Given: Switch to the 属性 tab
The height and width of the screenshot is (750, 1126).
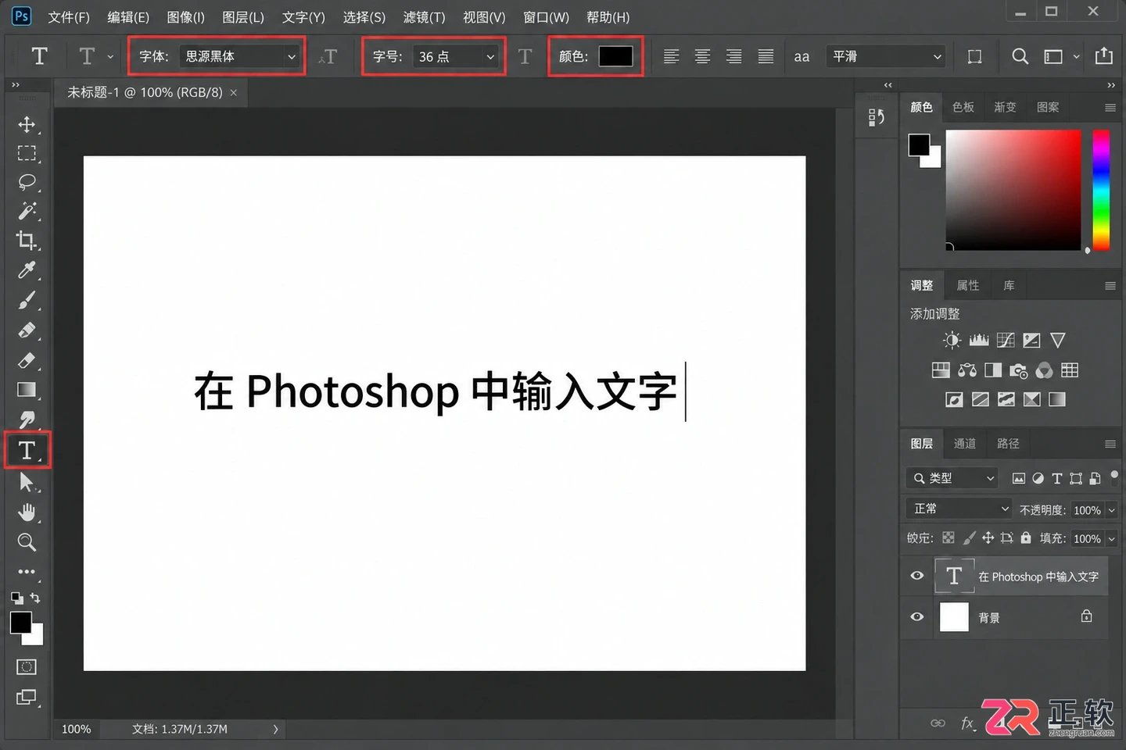Looking at the screenshot, I should point(968,285).
